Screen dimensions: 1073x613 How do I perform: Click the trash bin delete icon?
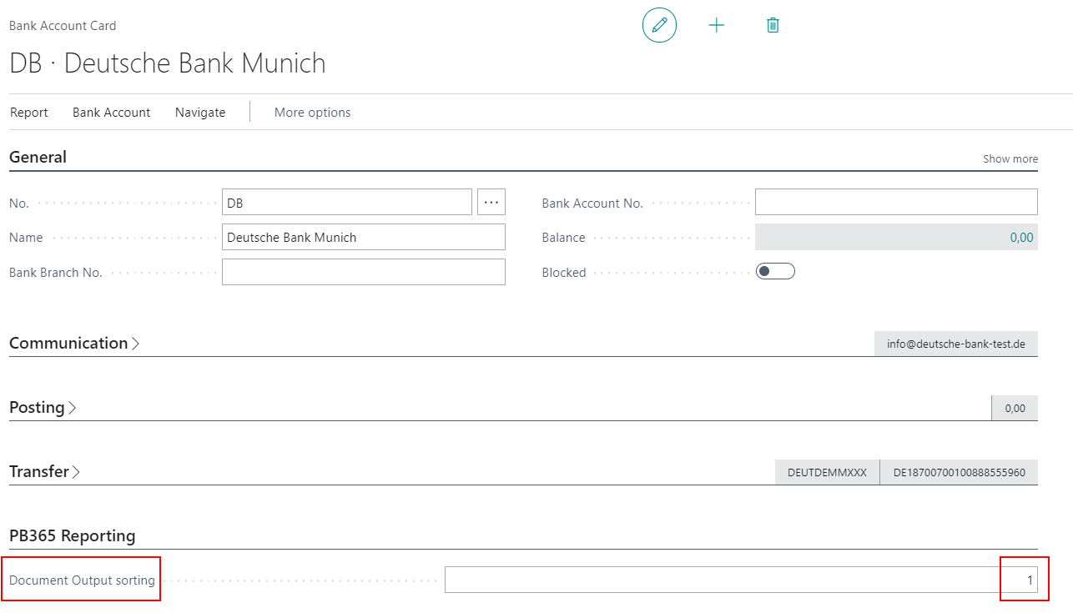pyautogui.click(x=773, y=25)
